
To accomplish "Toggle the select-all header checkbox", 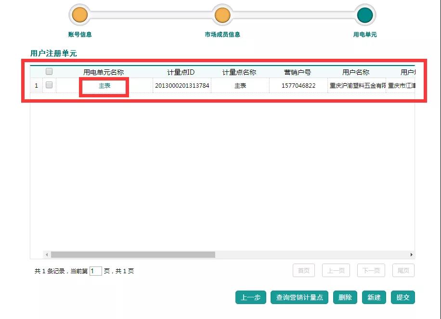I will pyautogui.click(x=49, y=72).
